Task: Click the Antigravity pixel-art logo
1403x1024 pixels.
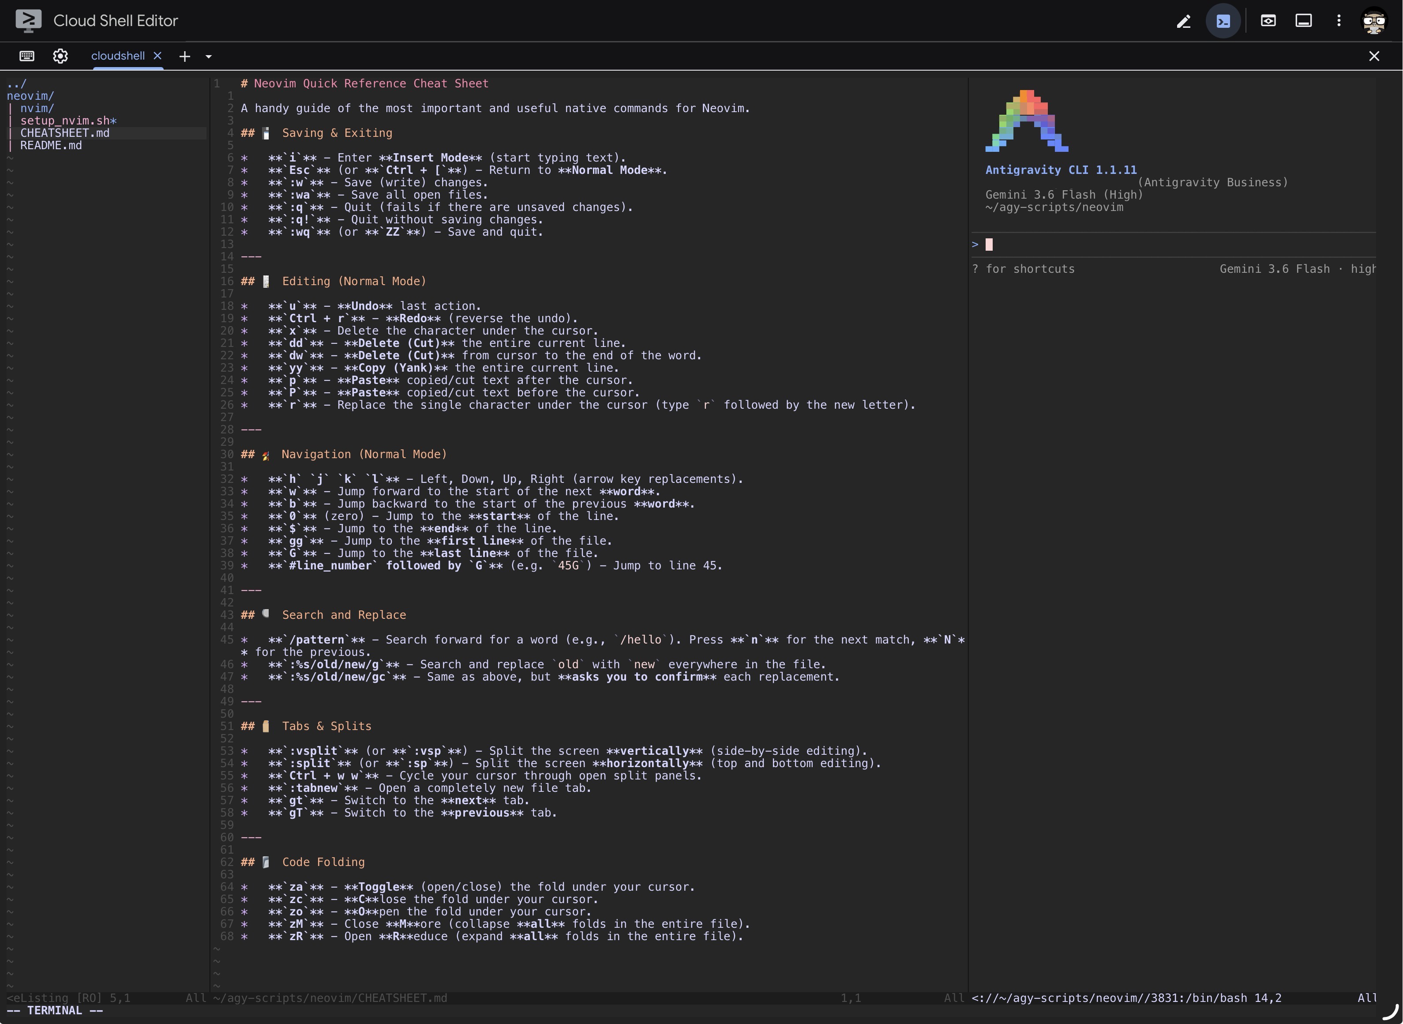Action: point(1026,121)
